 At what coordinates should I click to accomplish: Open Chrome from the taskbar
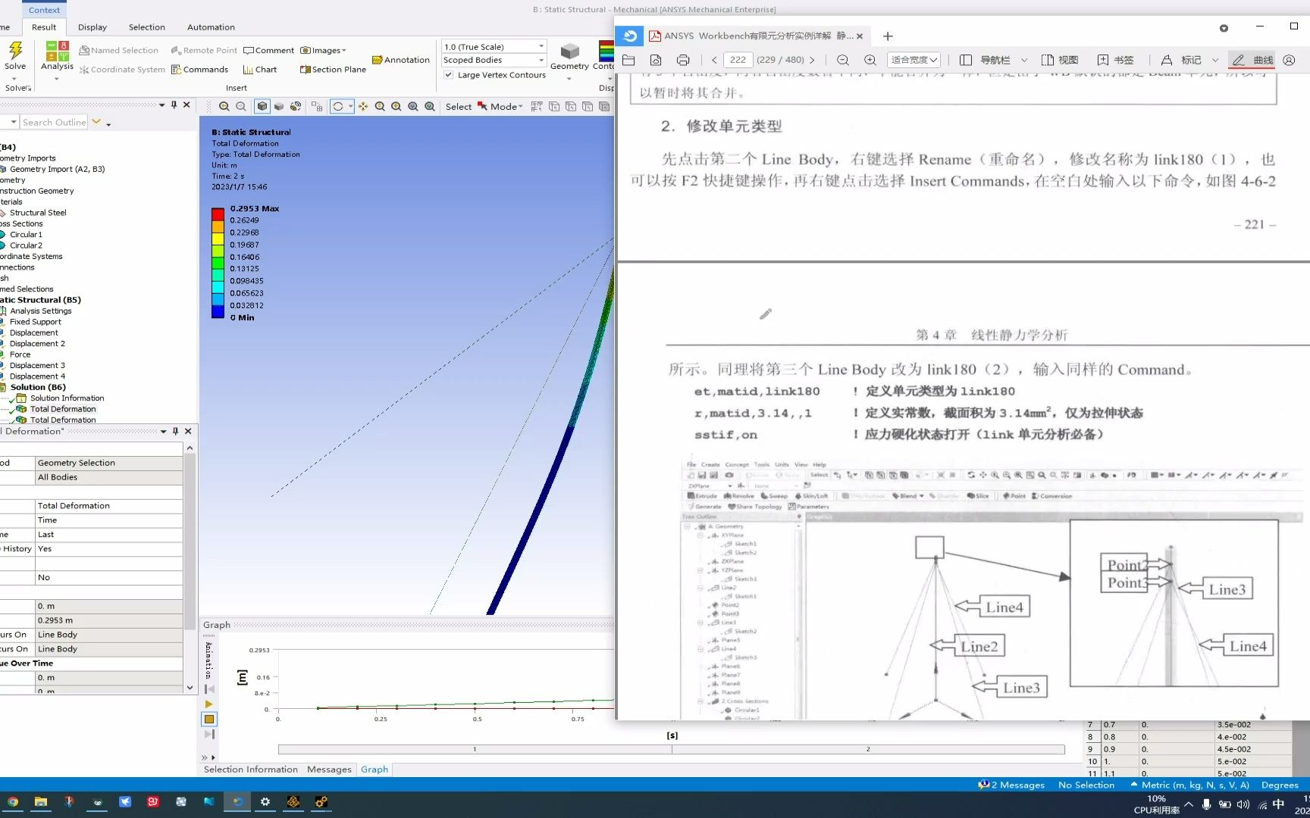(x=13, y=801)
